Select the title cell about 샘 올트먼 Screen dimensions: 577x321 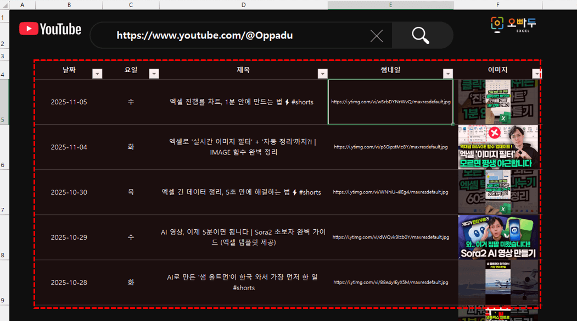pyautogui.click(x=243, y=283)
